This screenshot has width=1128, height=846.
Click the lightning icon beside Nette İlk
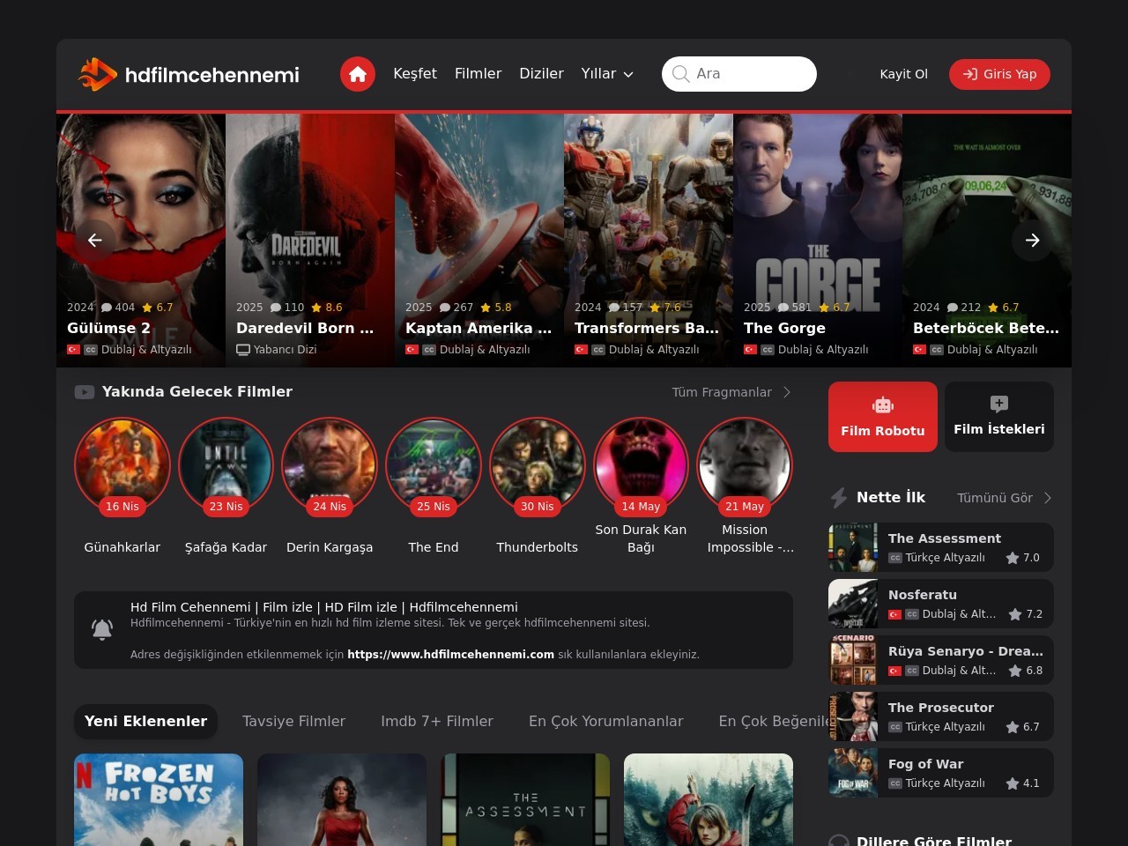pyautogui.click(x=839, y=498)
